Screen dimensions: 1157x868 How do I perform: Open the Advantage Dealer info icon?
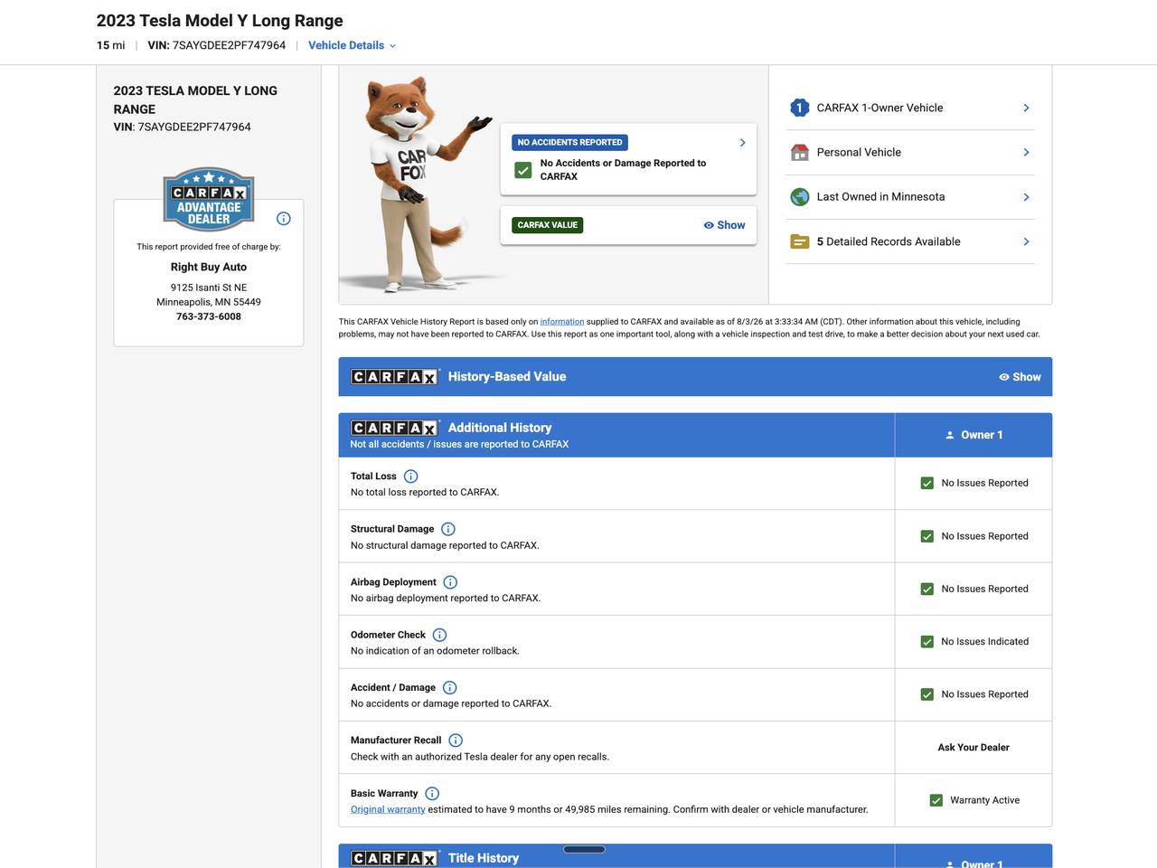[x=284, y=219]
